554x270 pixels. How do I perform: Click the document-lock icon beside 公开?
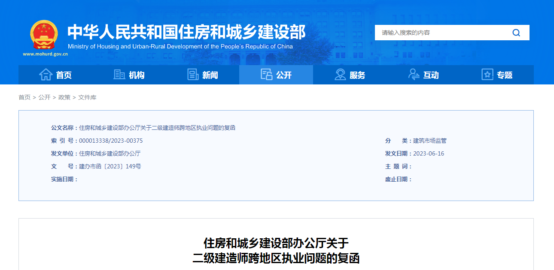pyautogui.click(x=267, y=75)
